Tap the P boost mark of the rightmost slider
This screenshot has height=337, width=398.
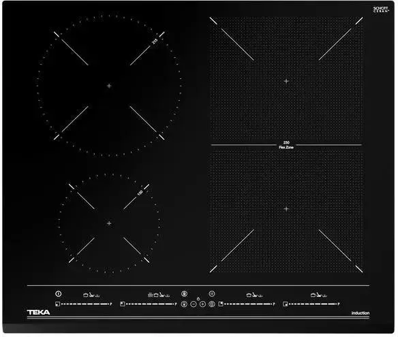pyautogui.click(x=339, y=304)
